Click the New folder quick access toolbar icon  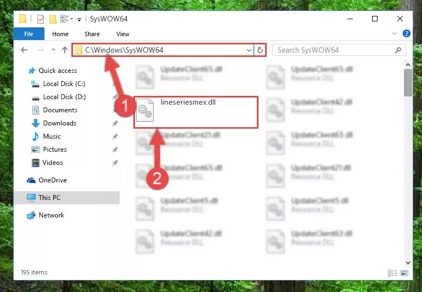[x=53, y=19]
